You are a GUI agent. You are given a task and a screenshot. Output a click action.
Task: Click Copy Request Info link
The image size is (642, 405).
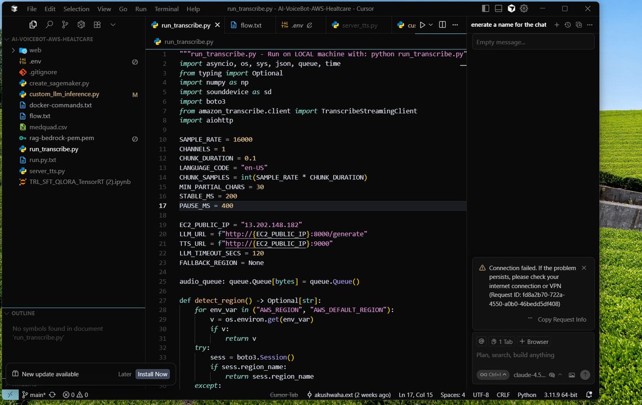pos(562,319)
